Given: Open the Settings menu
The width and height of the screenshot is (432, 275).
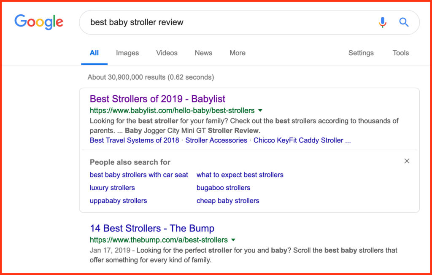Looking at the screenshot, I should 361,53.
